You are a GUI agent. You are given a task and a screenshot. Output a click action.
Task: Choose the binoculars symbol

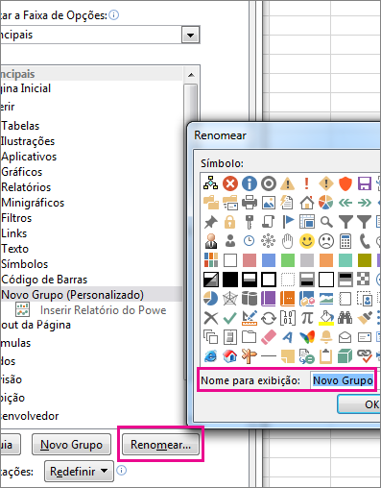point(345,318)
